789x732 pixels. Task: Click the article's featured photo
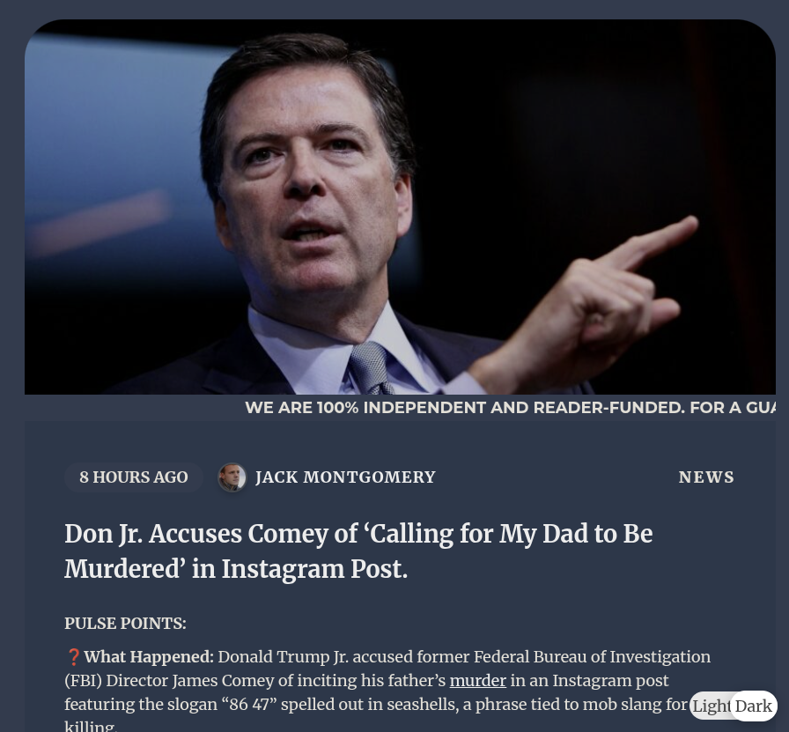[x=400, y=207]
